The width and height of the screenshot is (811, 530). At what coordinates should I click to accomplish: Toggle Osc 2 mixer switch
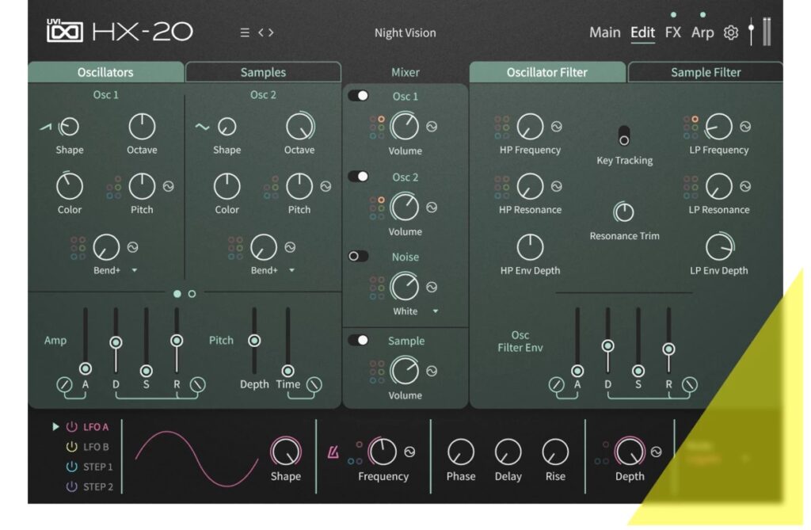pyautogui.click(x=359, y=177)
